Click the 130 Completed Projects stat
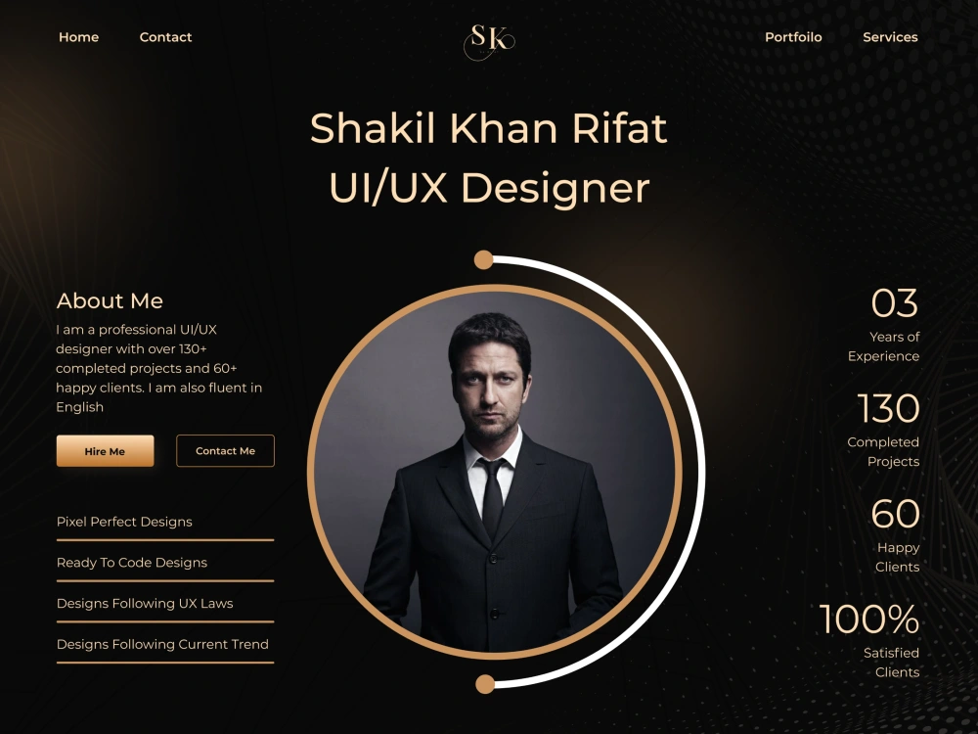The width and height of the screenshot is (978, 734). pyautogui.click(x=884, y=430)
